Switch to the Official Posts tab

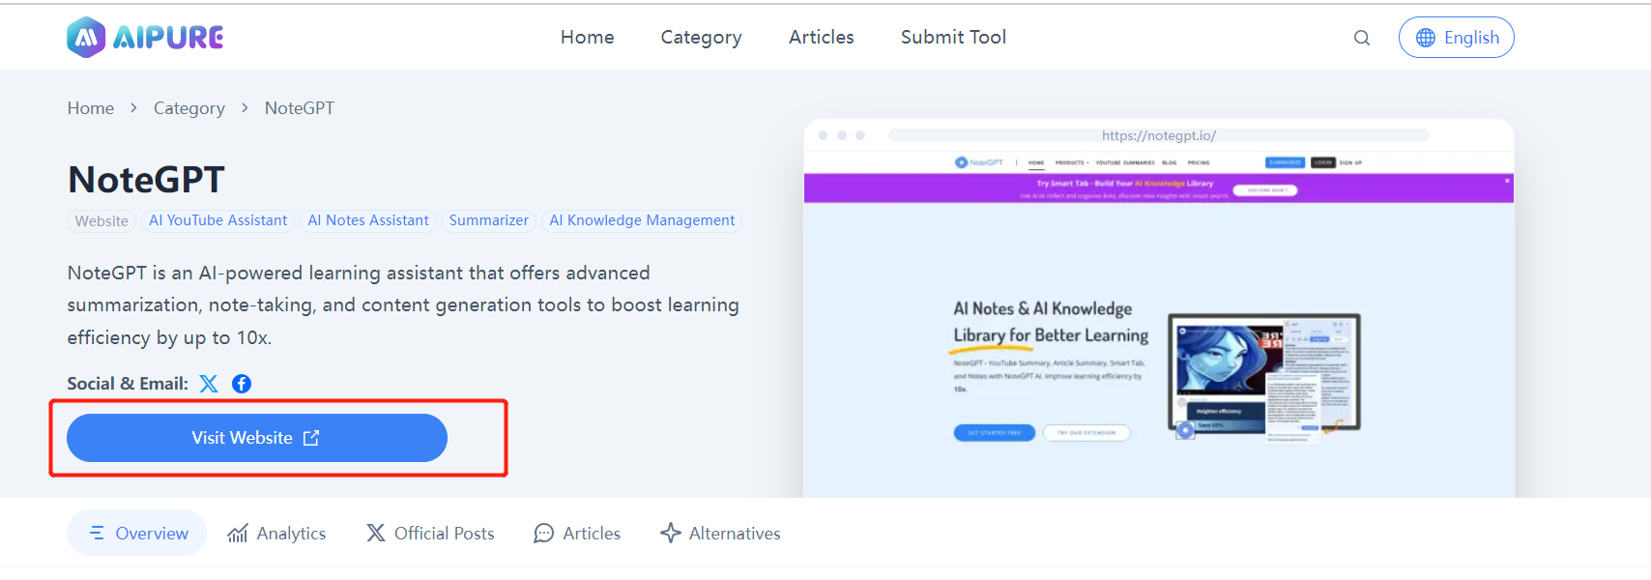pos(430,534)
